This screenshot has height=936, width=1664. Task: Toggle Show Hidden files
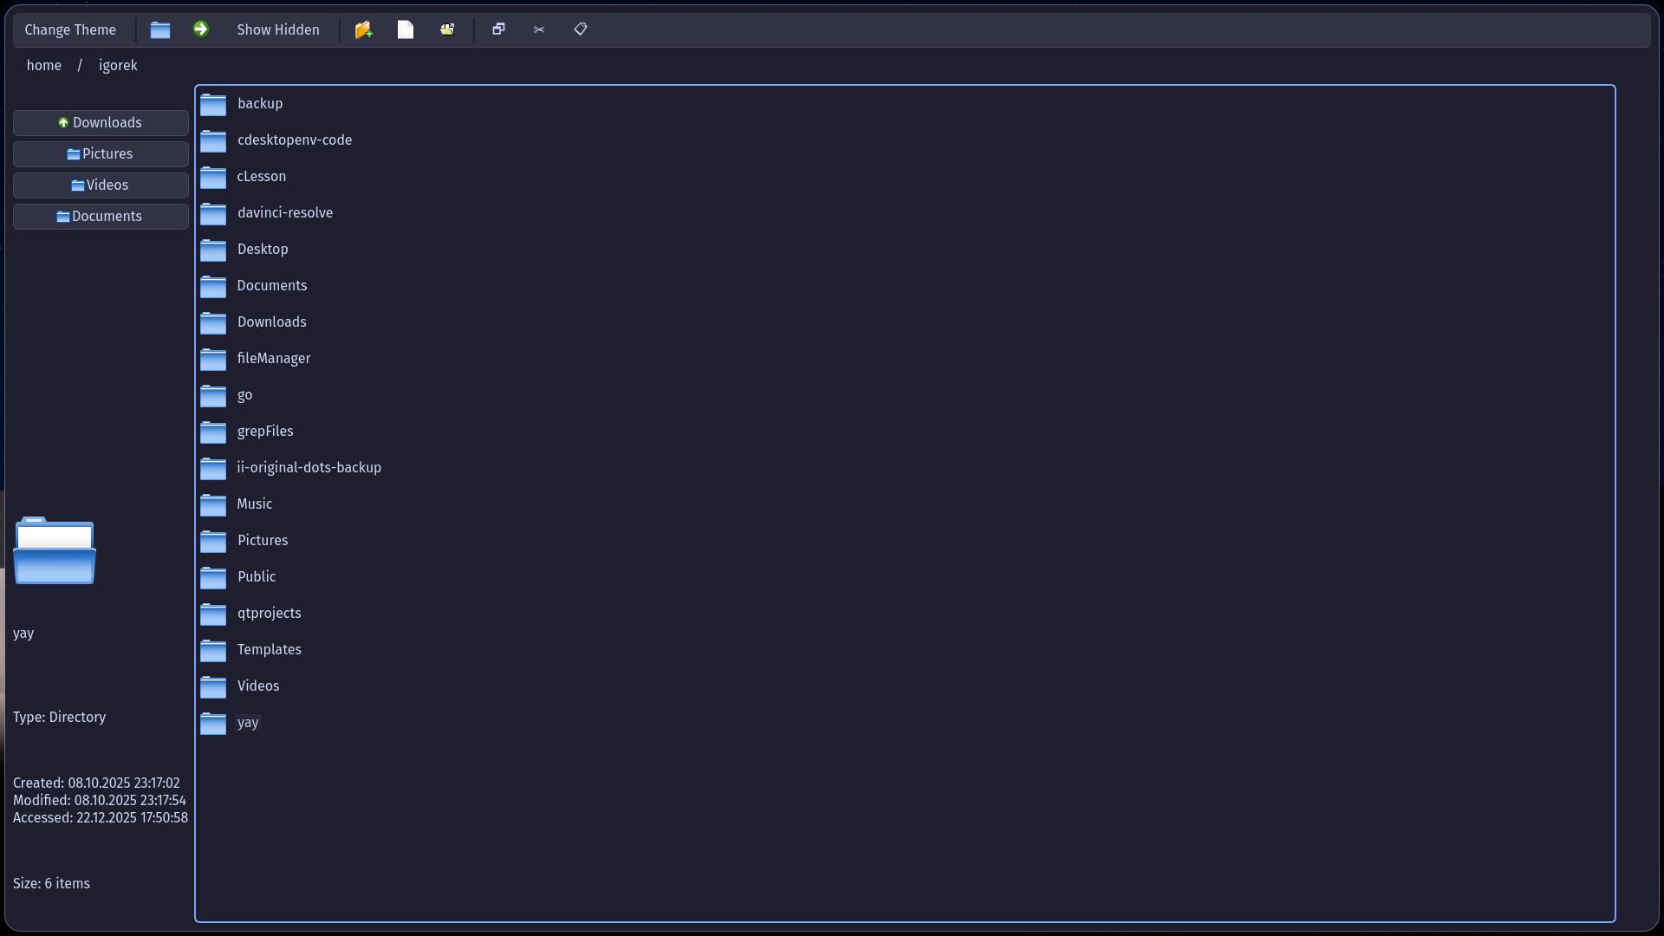tap(277, 29)
